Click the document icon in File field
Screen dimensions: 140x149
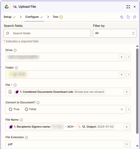tap(10, 92)
